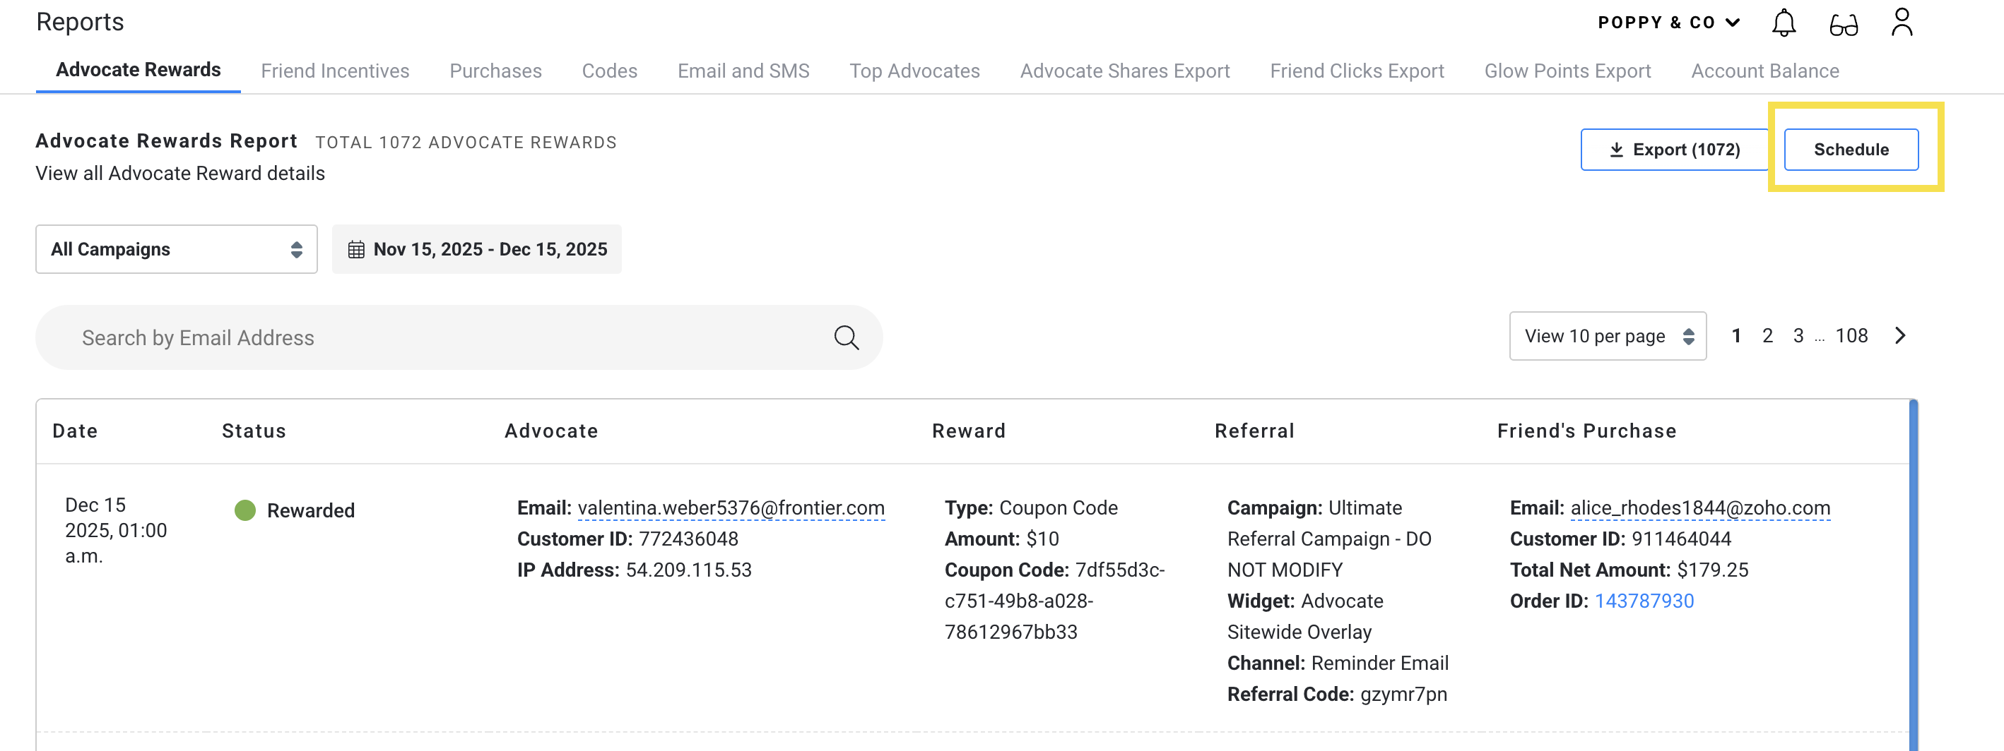
Task: Click advocate email valentina.weber5376@frontier.com
Action: click(x=731, y=507)
